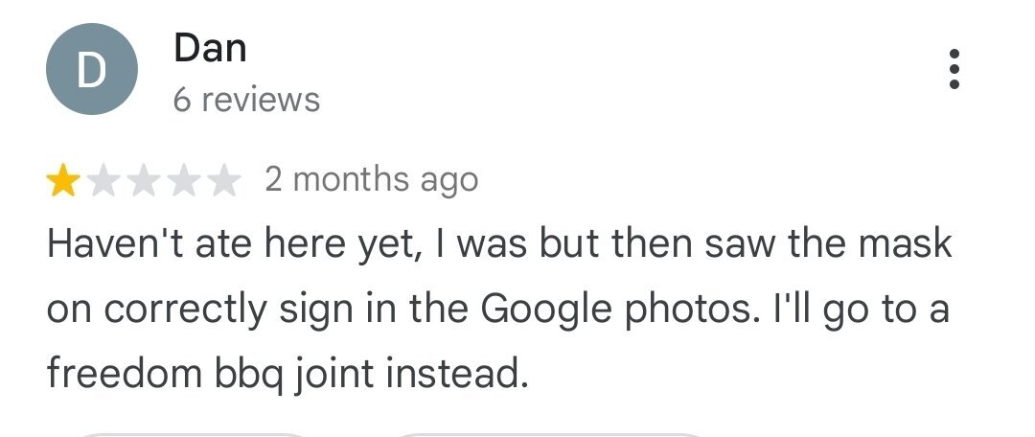
Task: Click the gold first rating star
Action: (63, 180)
